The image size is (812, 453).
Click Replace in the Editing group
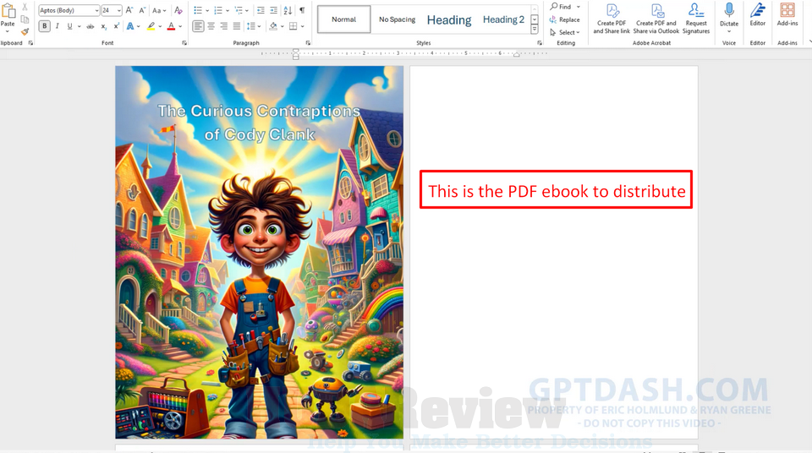point(568,19)
